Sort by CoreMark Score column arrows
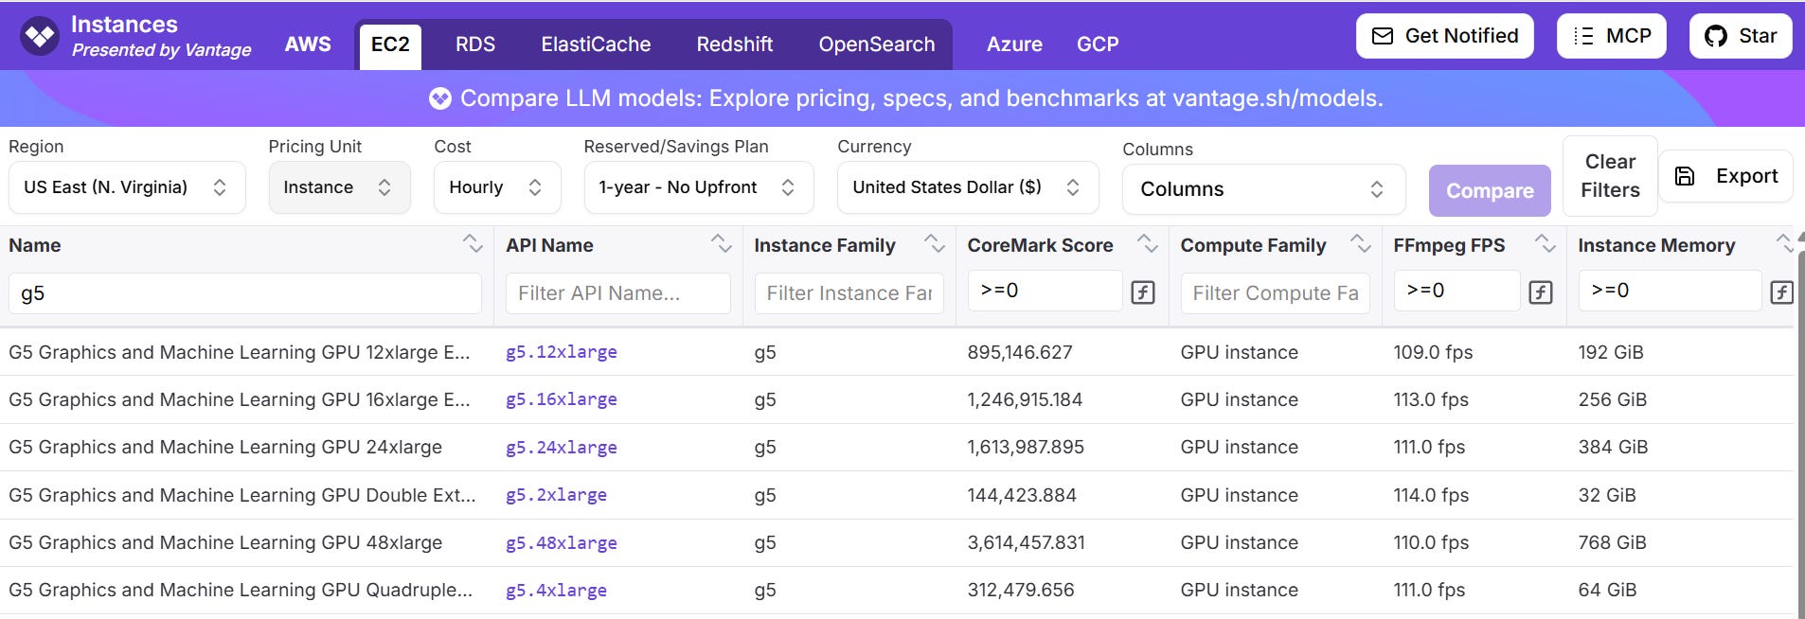The image size is (1805, 619). click(x=1148, y=244)
